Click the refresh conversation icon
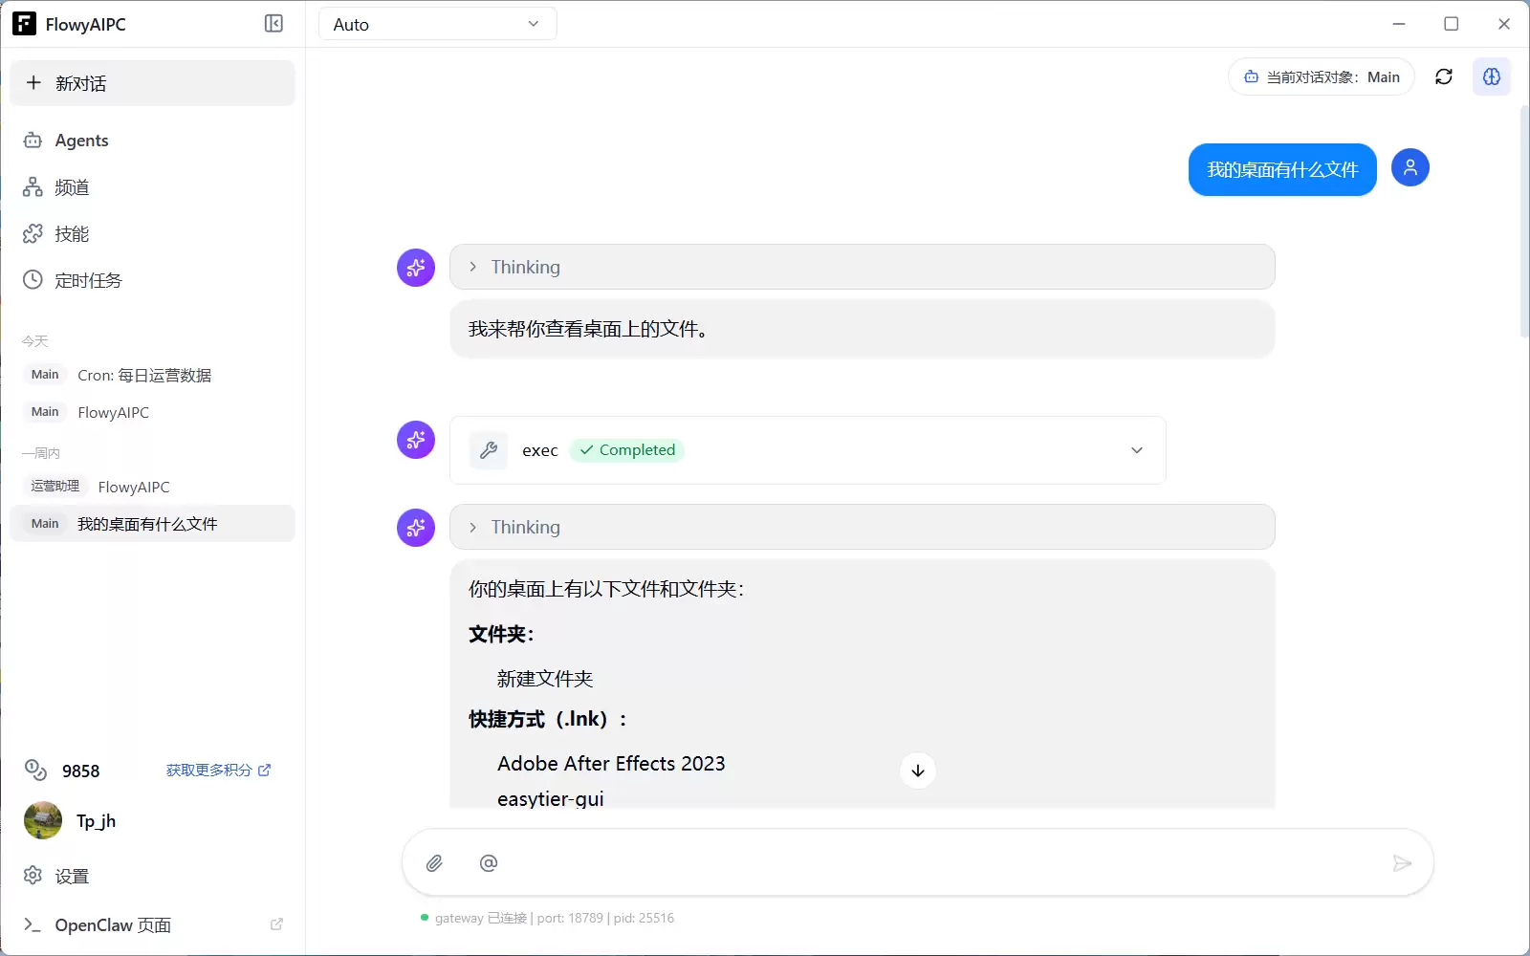This screenshot has width=1530, height=956. tap(1444, 76)
